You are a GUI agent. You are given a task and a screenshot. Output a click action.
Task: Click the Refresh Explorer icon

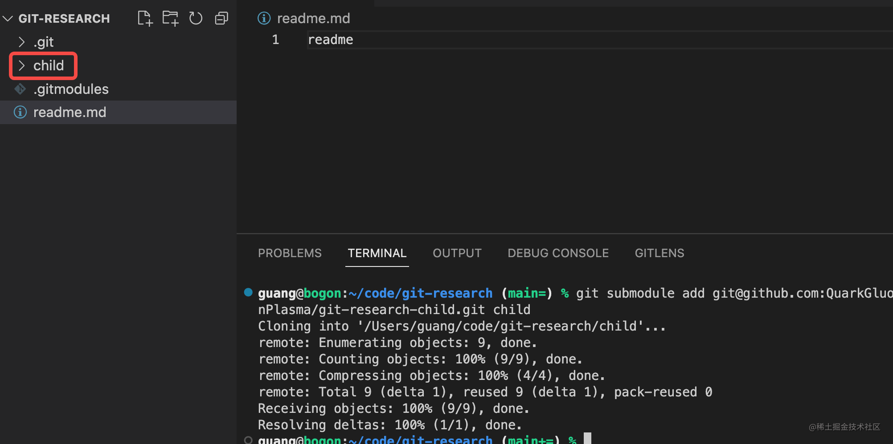point(196,18)
